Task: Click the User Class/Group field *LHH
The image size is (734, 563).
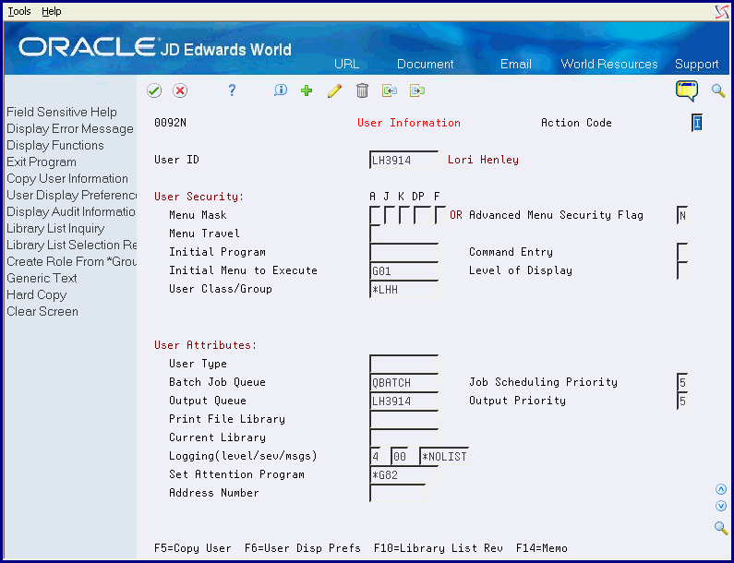Action: pyautogui.click(x=403, y=289)
